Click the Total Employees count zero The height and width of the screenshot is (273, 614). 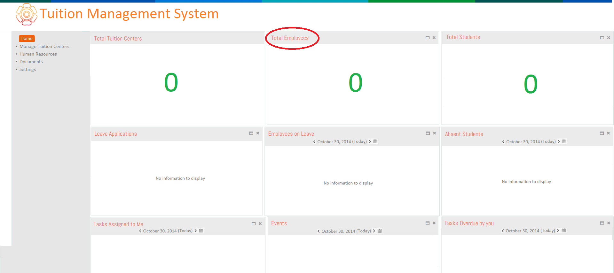(x=355, y=83)
